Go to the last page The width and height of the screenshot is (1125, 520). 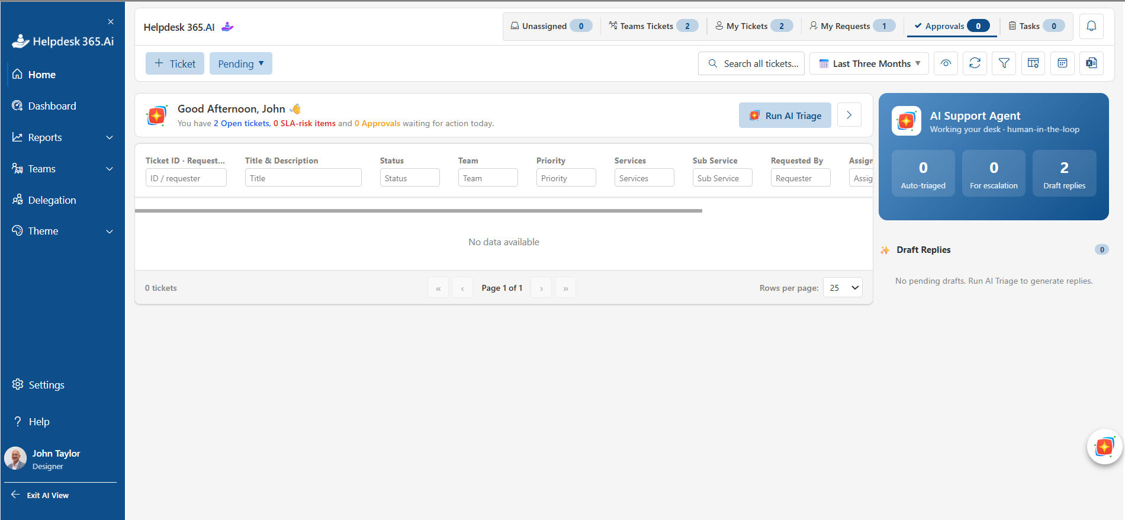click(565, 288)
